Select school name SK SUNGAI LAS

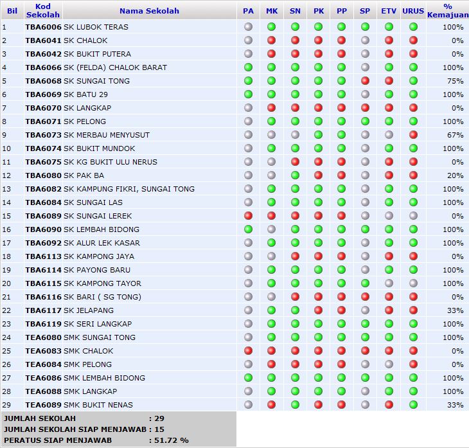93,202
